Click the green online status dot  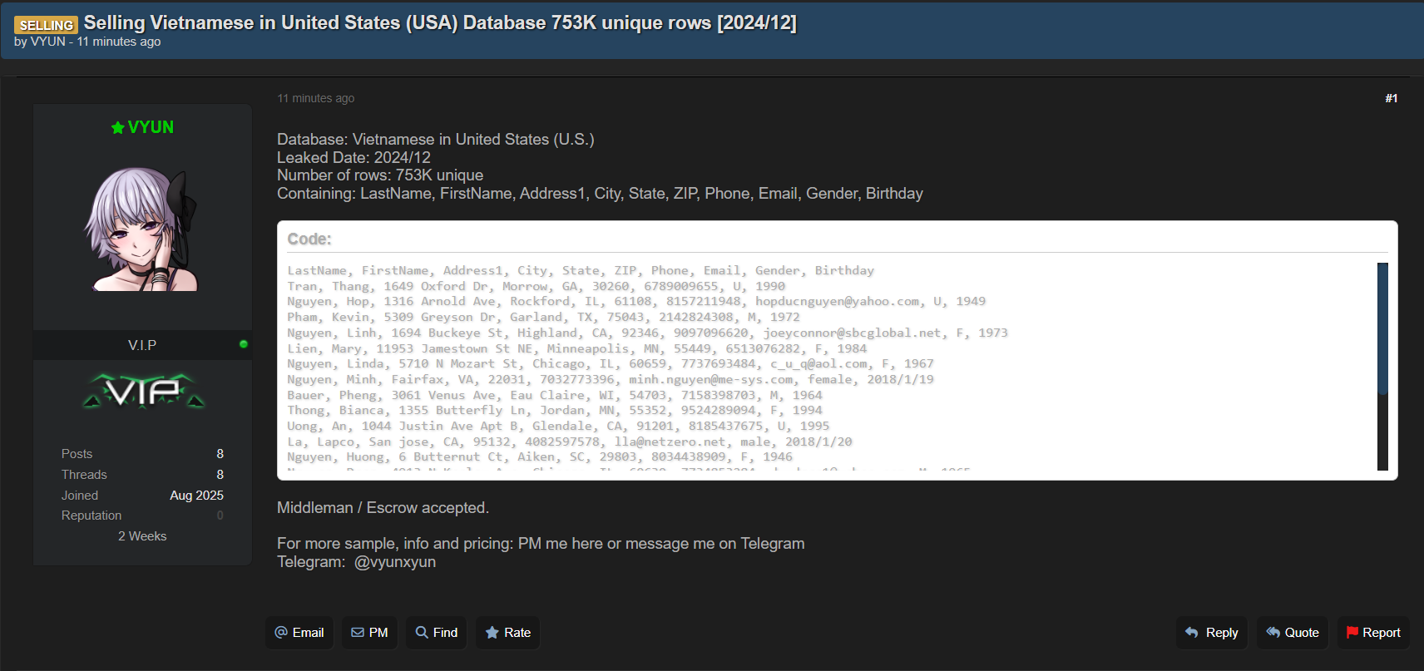point(244,344)
